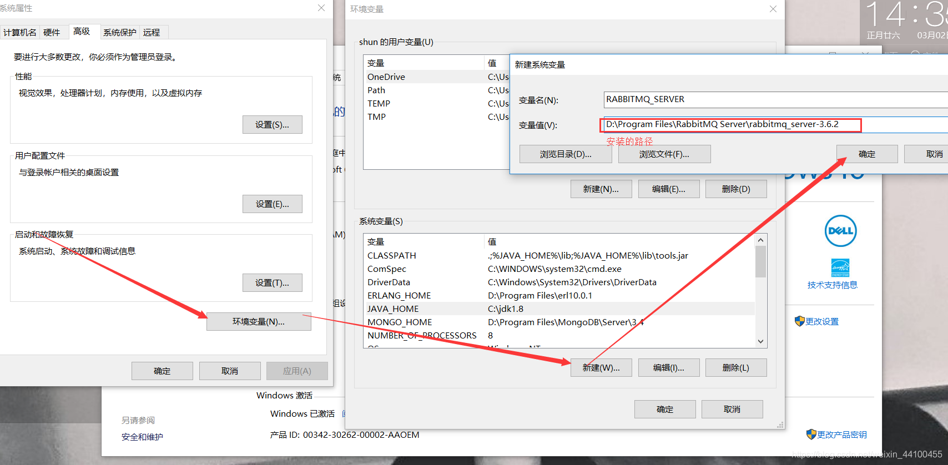Click the system variables scrollbar up arrow
The image size is (948, 465).
761,240
